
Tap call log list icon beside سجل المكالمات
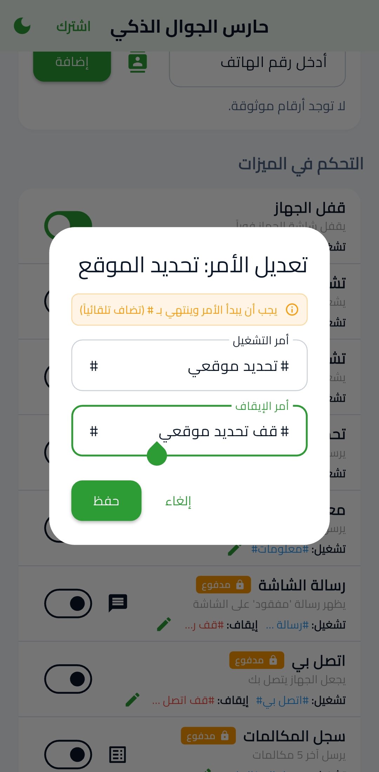(118, 754)
